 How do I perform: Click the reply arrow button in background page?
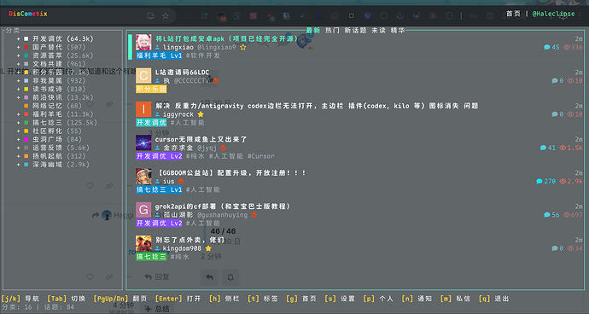210,277
